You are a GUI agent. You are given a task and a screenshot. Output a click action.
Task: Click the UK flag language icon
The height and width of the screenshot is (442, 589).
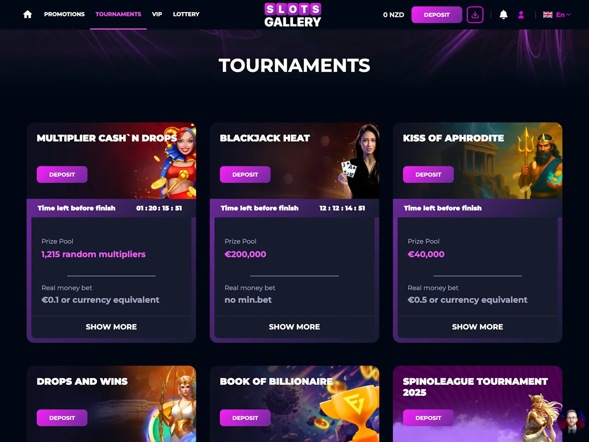coord(548,15)
